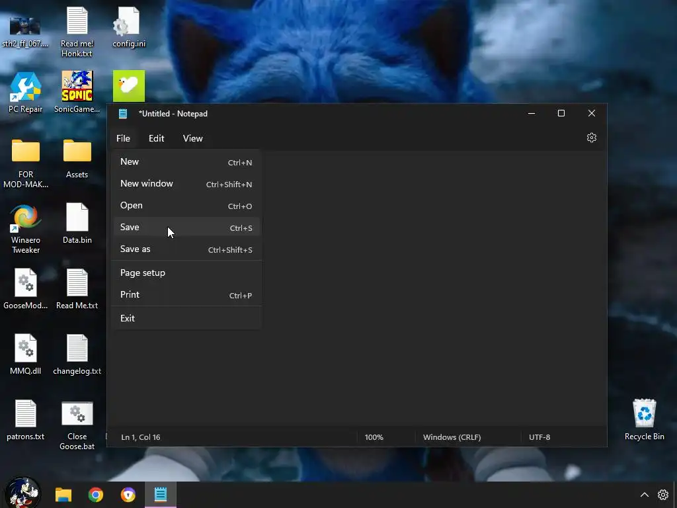
Task: Open File Explorer from the taskbar
Action: pos(63,495)
